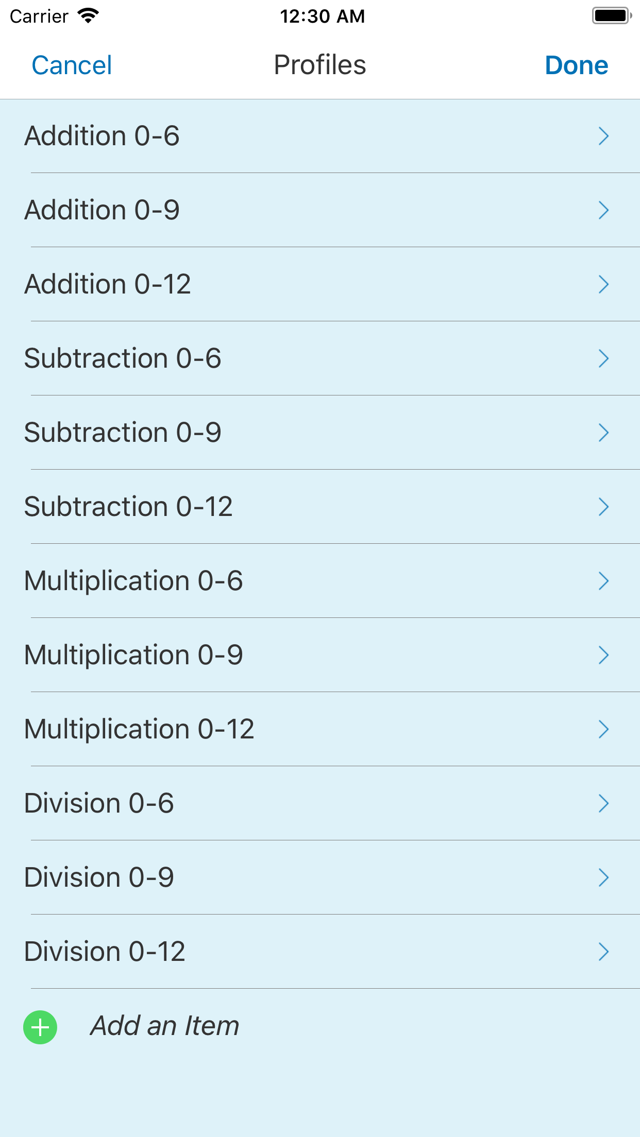The width and height of the screenshot is (640, 1137).
Task: Tap the Division 0-12 profile row
Action: (105, 952)
